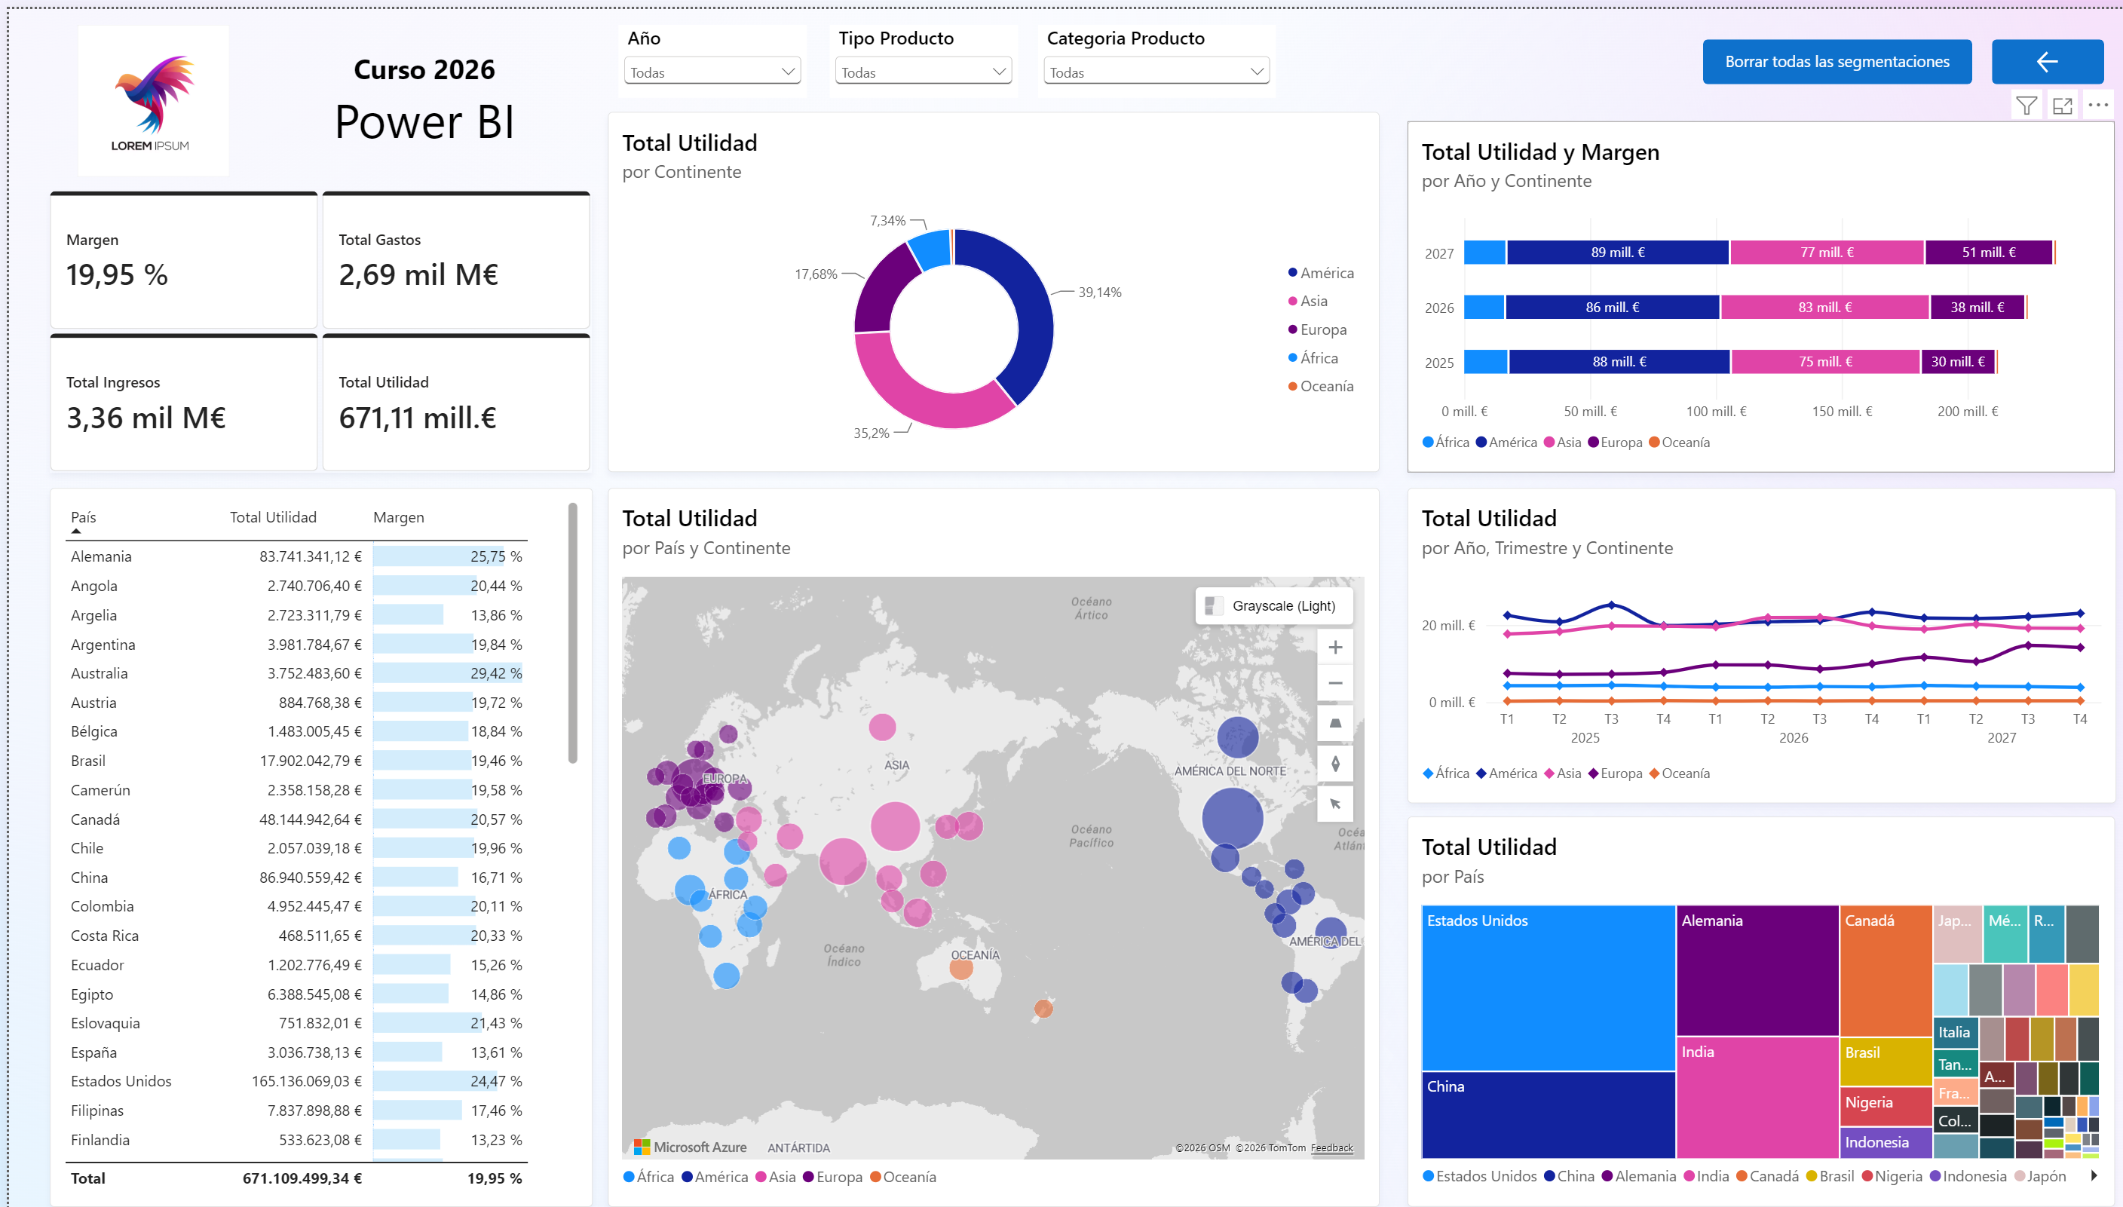Activate the map selection arrow tool
This screenshot has width=2123, height=1207.
click(x=1334, y=804)
